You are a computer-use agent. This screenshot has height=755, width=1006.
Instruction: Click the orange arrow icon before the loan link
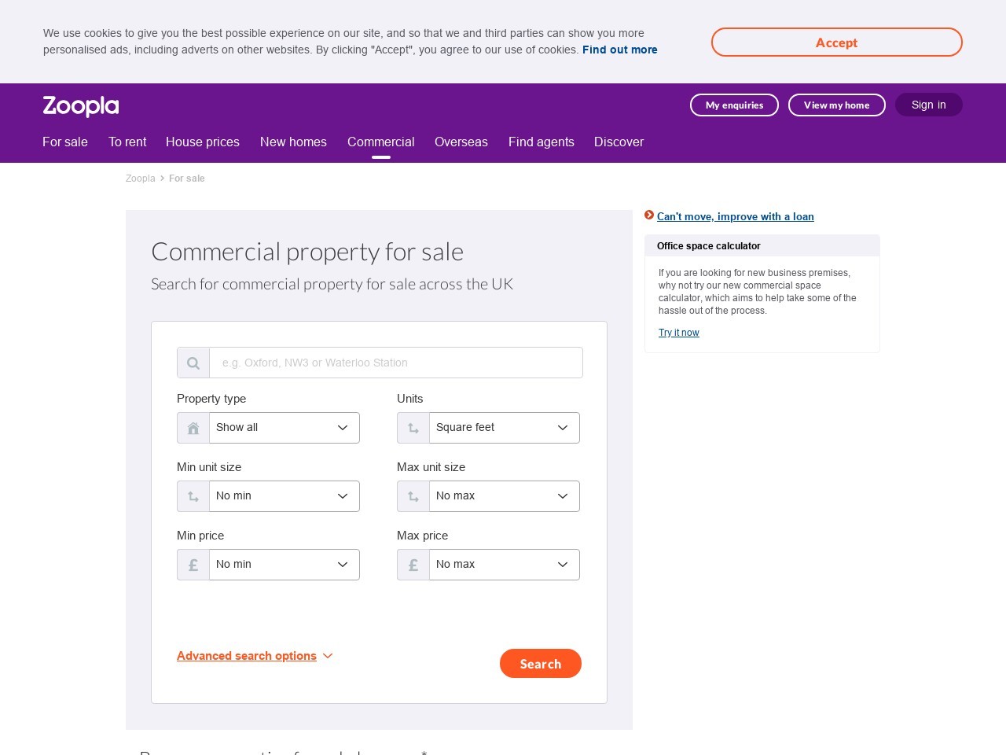(649, 215)
